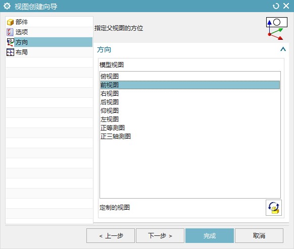This screenshot has height=249, width=294.
Task: Click the 完成 finish button
Action: [x=210, y=236]
